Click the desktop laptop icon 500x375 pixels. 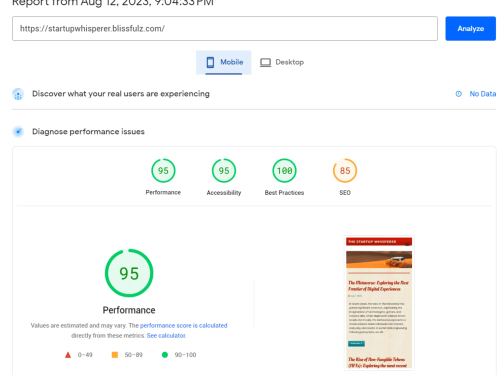coord(265,62)
